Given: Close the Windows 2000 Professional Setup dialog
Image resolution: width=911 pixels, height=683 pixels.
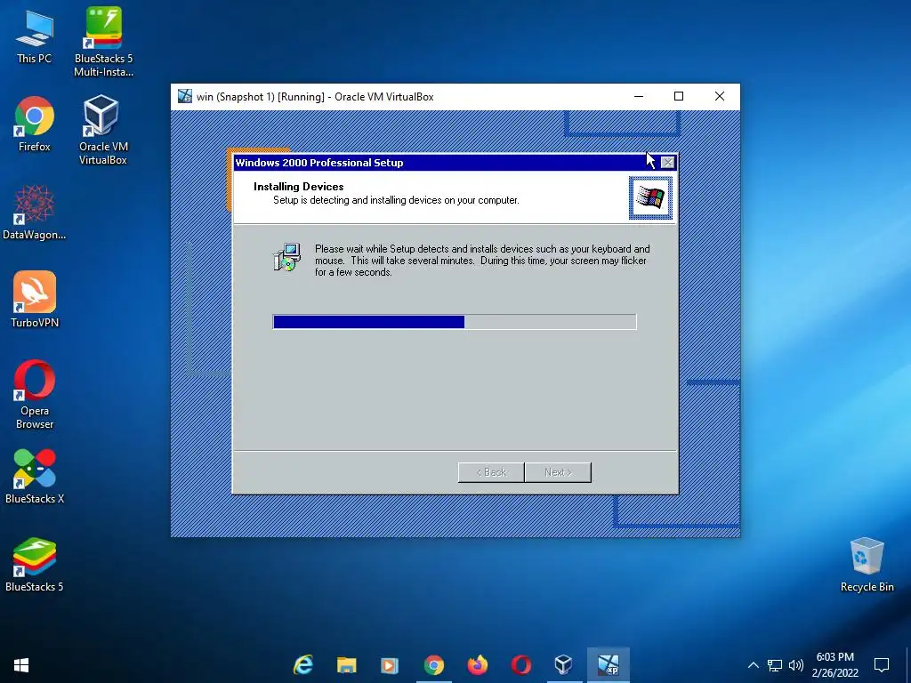Looking at the screenshot, I should 668,163.
